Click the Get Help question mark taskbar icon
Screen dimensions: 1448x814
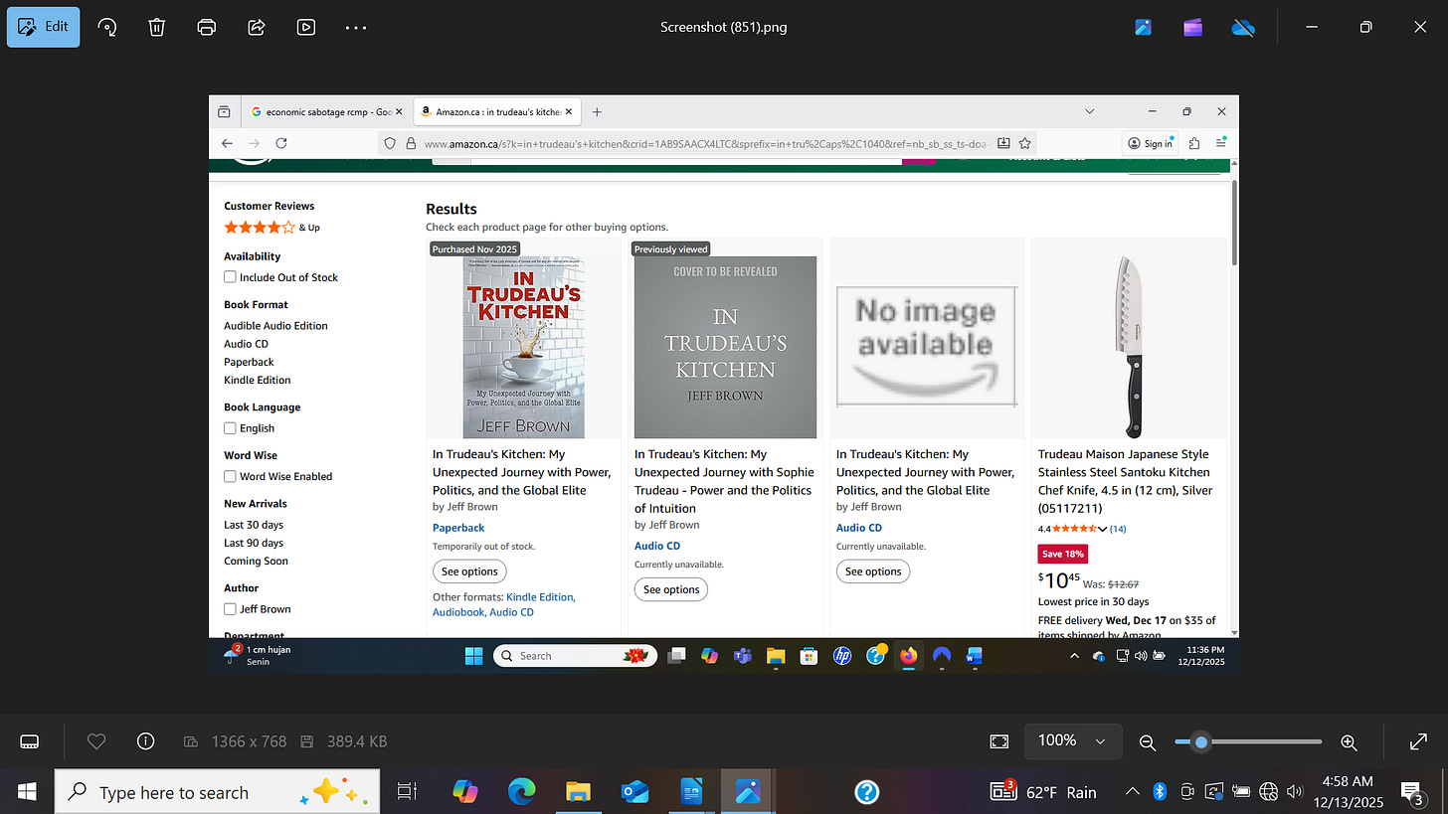click(867, 792)
